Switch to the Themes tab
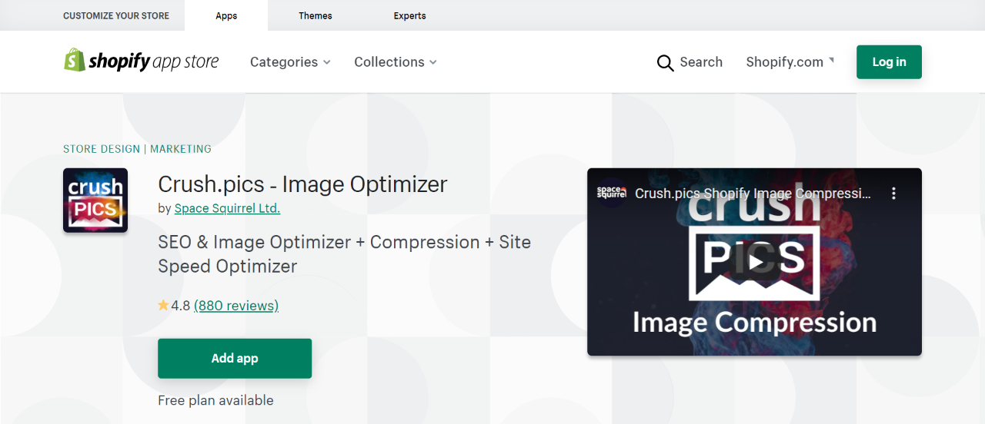The width and height of the screenshot is (985, 424). (316, 15)
